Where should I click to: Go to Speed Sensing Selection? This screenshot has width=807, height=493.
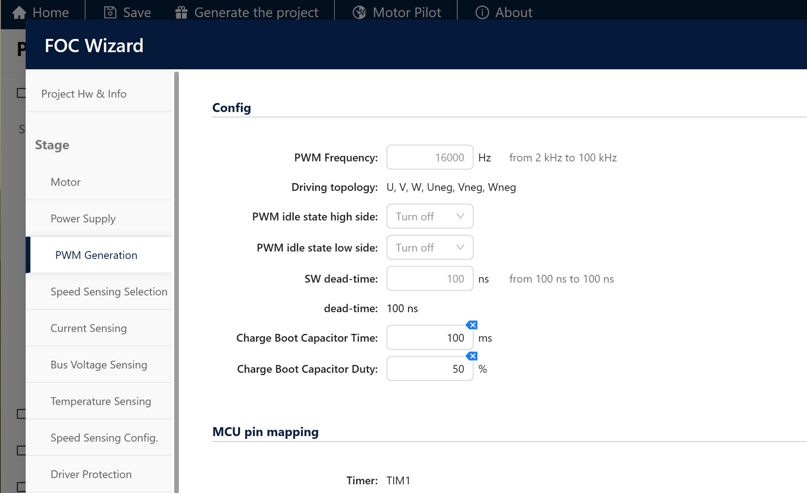point(109,291)
